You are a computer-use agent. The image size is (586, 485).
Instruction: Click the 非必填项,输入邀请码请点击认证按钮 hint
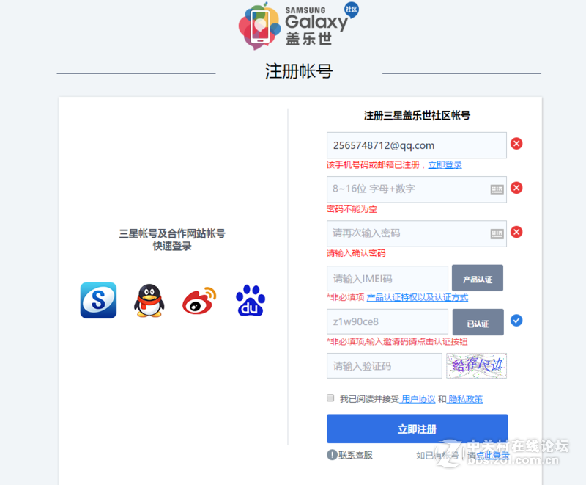[x=397, y=342]
